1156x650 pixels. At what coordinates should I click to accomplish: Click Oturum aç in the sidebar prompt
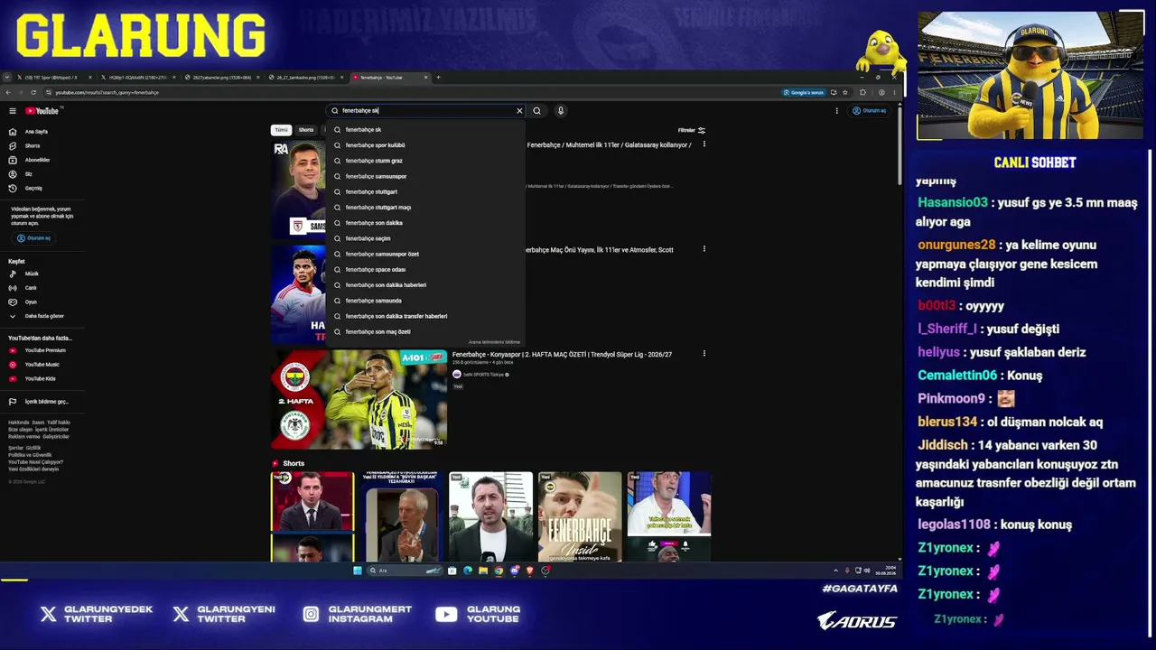coord(33,238)
